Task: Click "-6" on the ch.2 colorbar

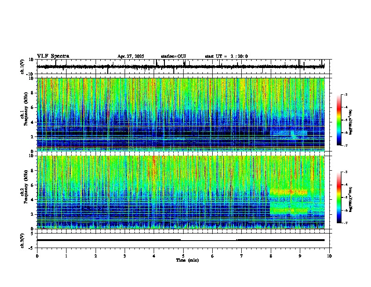Action: tap(345, 210)
